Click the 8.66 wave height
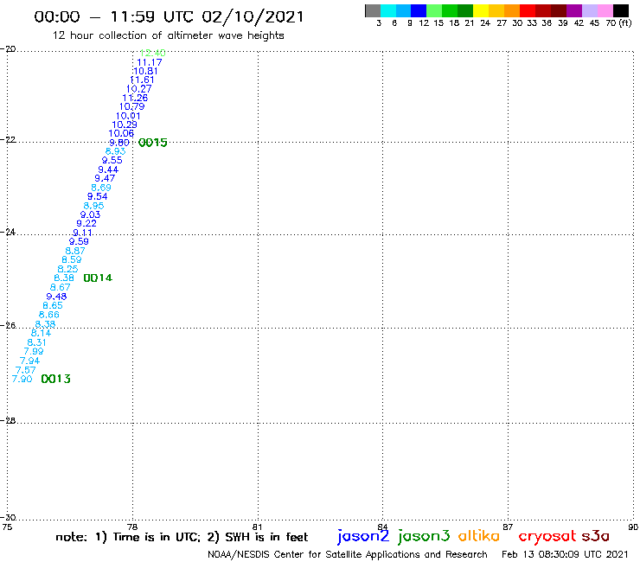This screenshot has height=562, width=640. click(x=49, y=315)
